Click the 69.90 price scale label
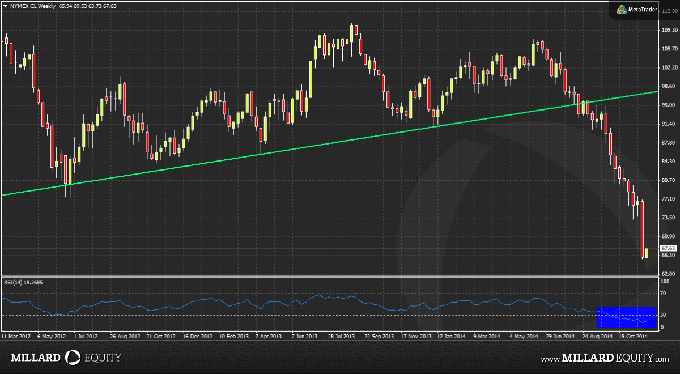 pos(669,236)
